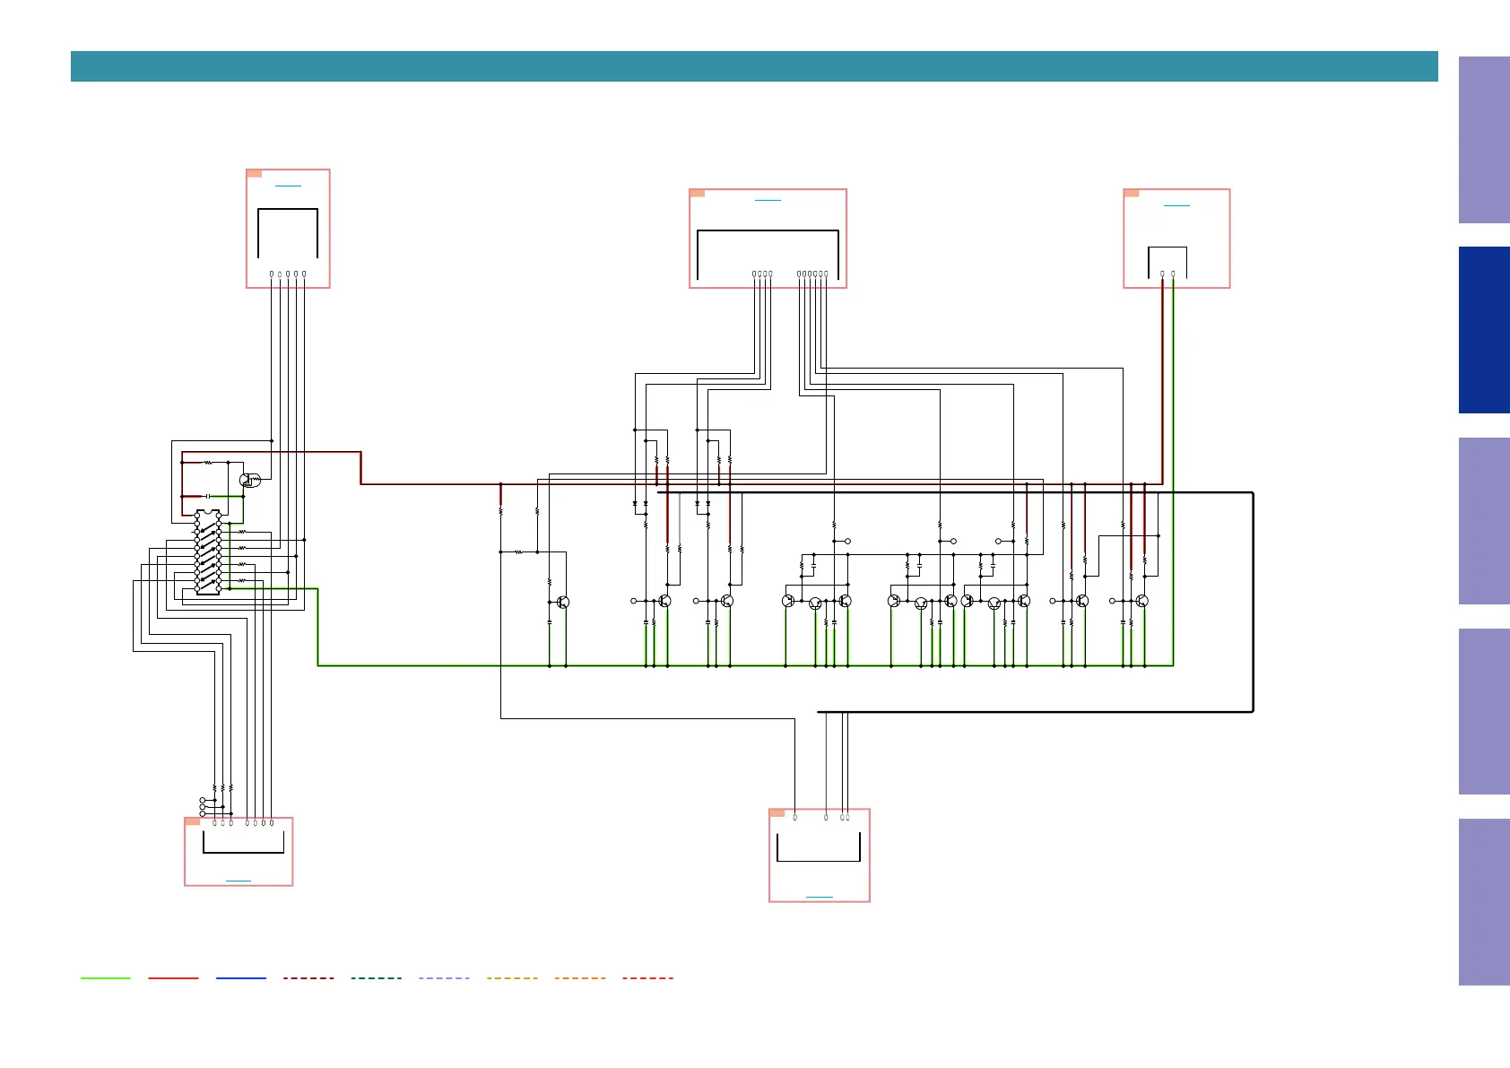Click the top-center connector's wide pin header
This screenshot has height=1068, width=1510.
768,254
